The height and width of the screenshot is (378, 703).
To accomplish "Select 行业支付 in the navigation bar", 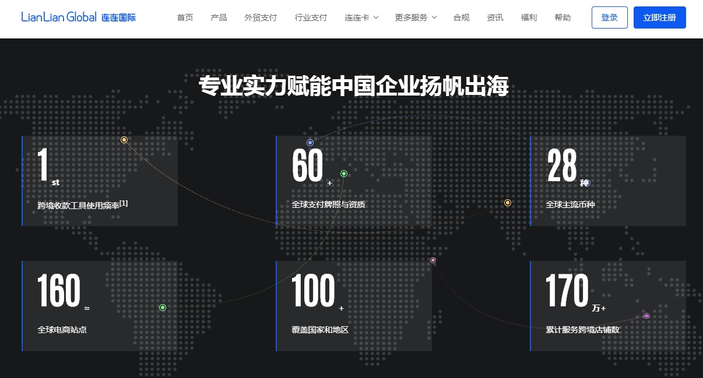I will tap(311, 17).
